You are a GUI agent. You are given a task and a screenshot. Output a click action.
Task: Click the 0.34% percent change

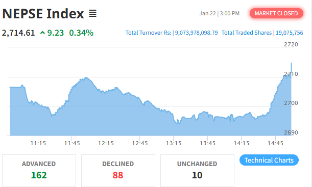[81, 33]
